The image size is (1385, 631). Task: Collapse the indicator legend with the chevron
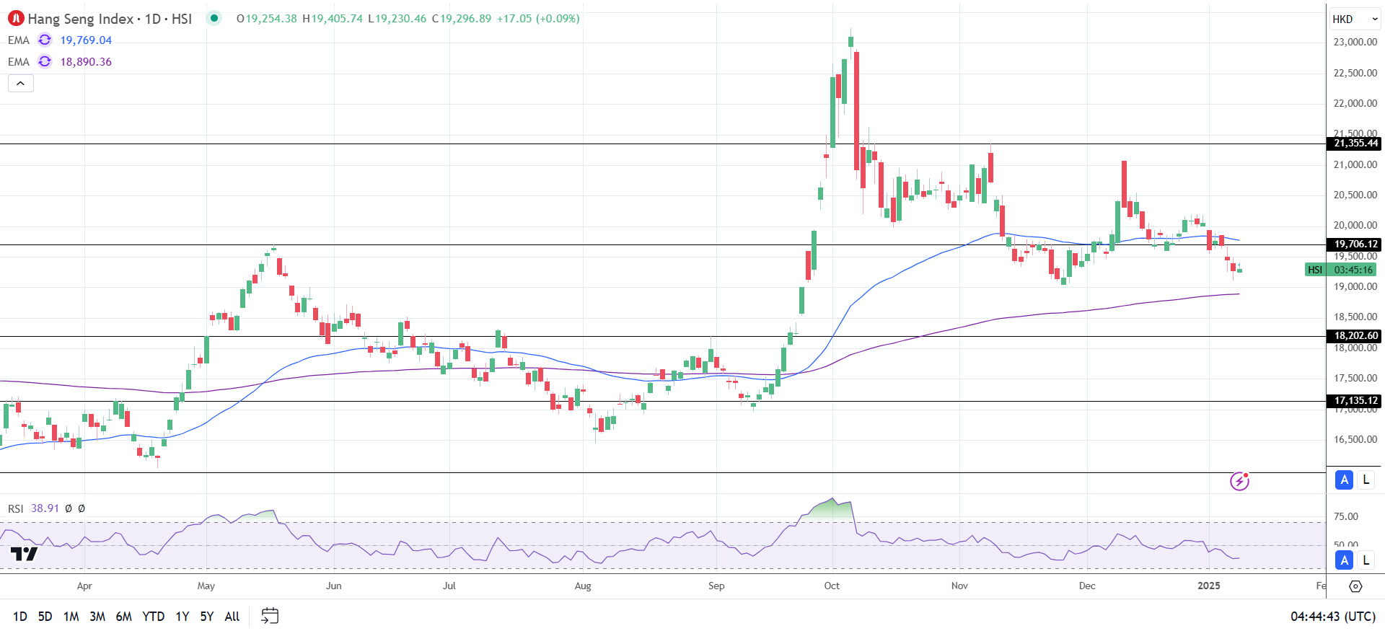(21, 84)
